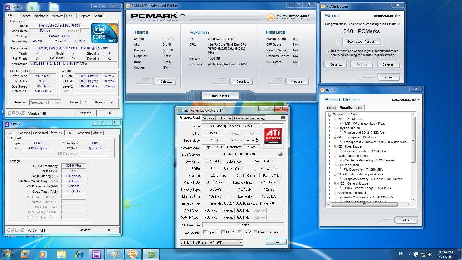Screen dimensions: 462x260
Task: Click the GPU-Z title bar icon
Action: click(180, 110)
